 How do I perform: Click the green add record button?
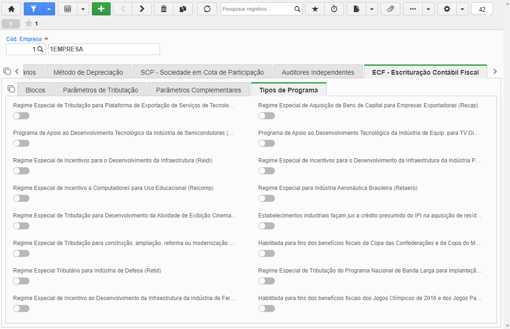pyautogui.click(x=101, y=9)
